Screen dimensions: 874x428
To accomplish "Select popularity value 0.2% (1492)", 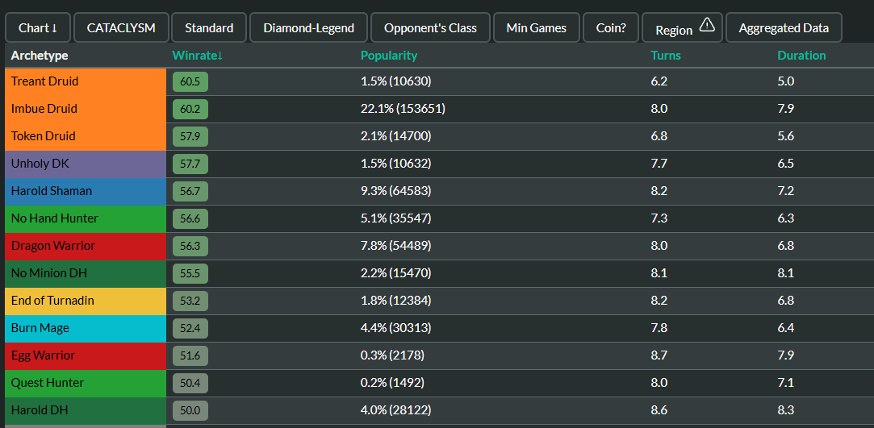I will (392, 383).
